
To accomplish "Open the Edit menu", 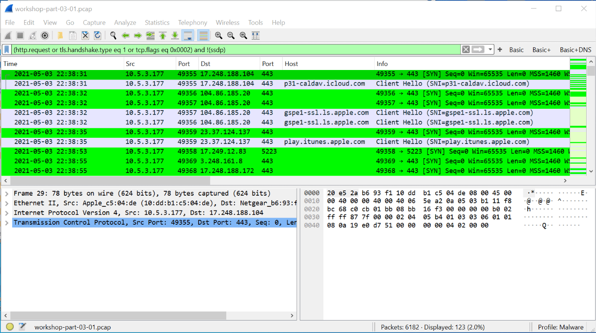I will click(29, 22).
